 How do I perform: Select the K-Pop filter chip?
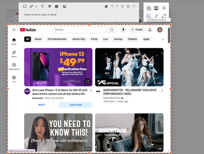(x=94, y=39)
